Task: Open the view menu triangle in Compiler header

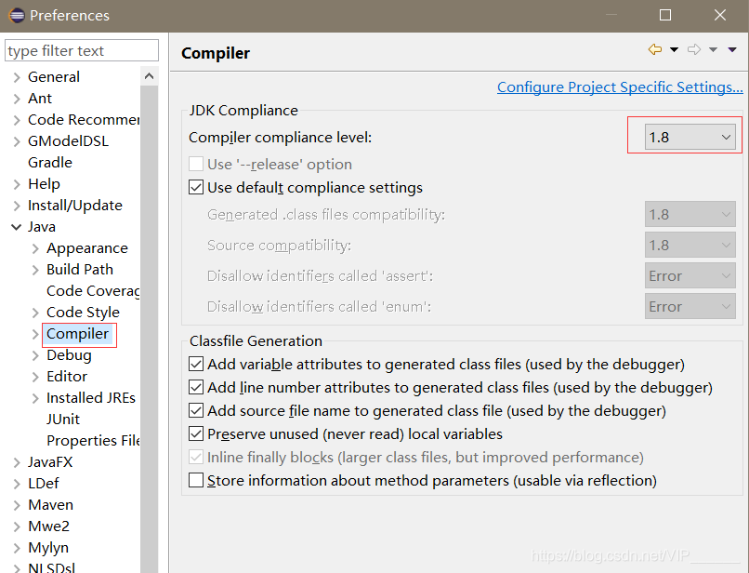Action: (x=732, y=49)
